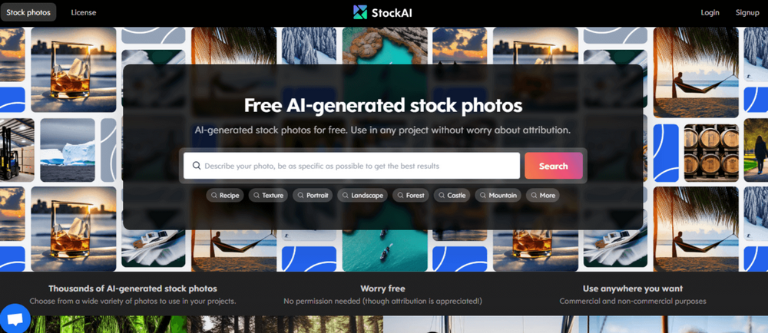Select the Recipe search tag
This screenshot has width=768, height=333.
pos(225,196)
